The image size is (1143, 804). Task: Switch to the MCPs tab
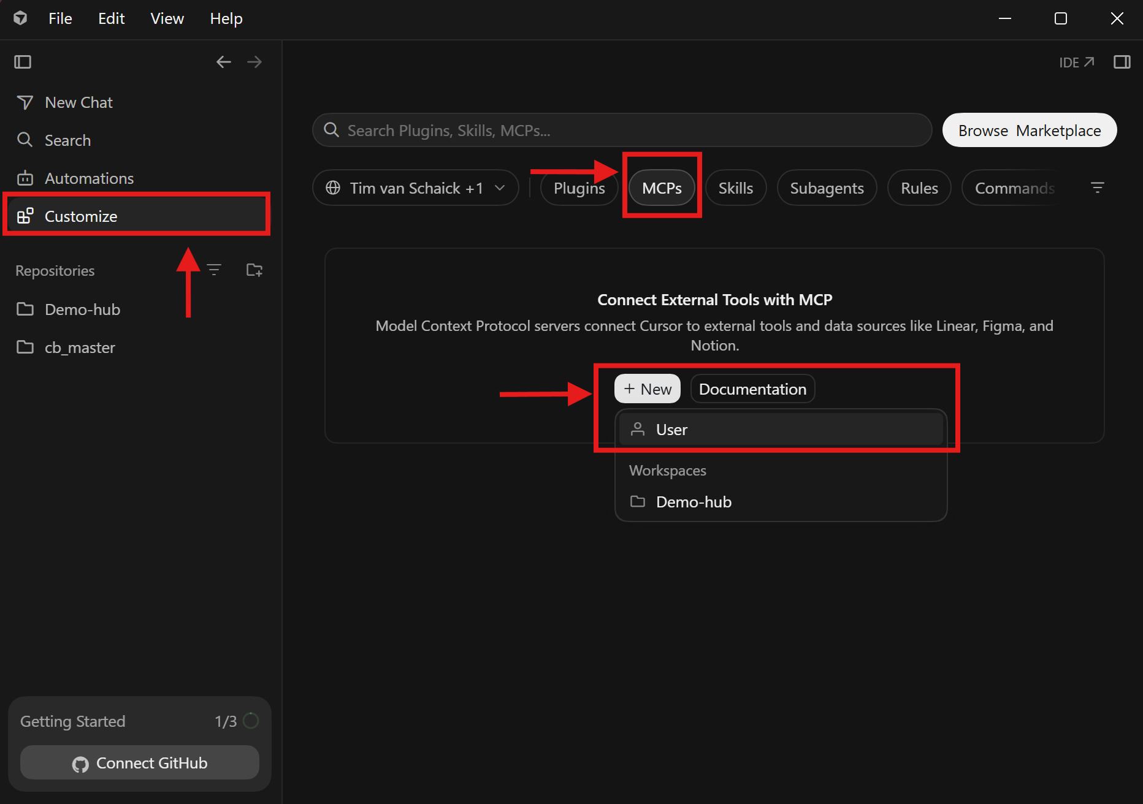click(x=662, y=188)
